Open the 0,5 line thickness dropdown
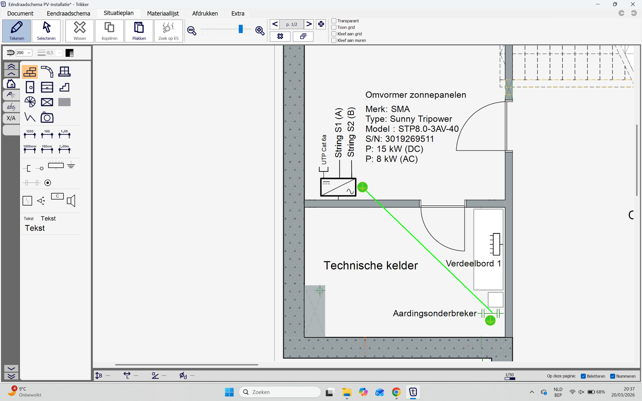 (x=59, y=53)
